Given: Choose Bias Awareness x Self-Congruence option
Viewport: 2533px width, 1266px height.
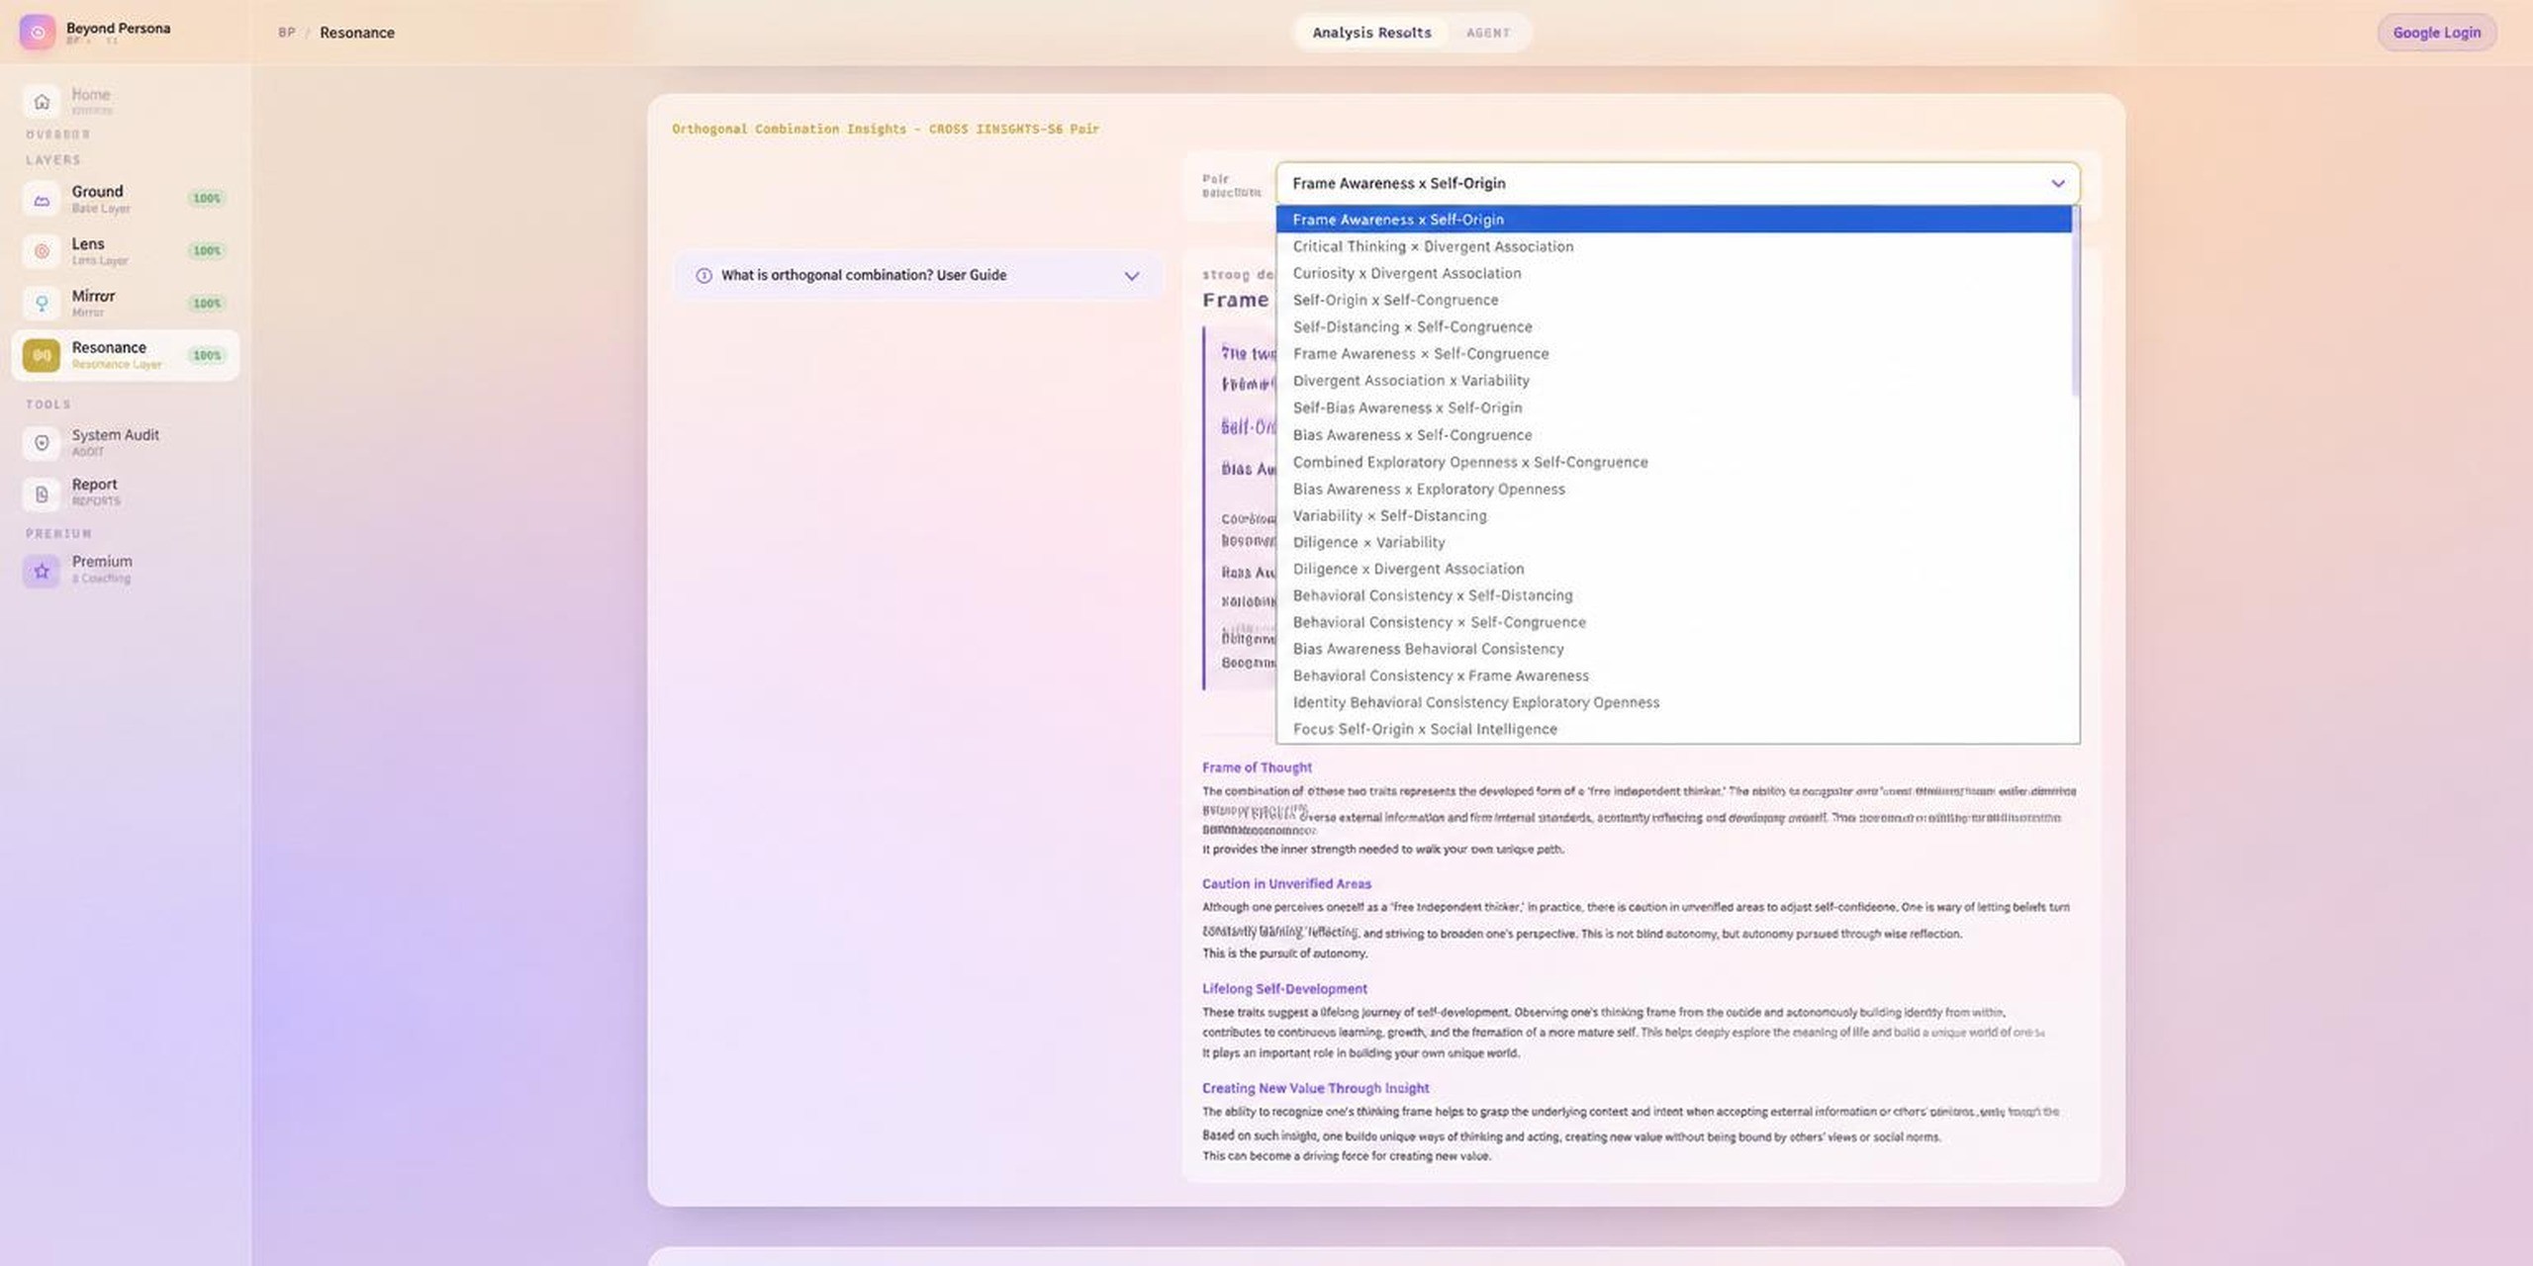Looking at the screenshot, I should [1673, 435].
